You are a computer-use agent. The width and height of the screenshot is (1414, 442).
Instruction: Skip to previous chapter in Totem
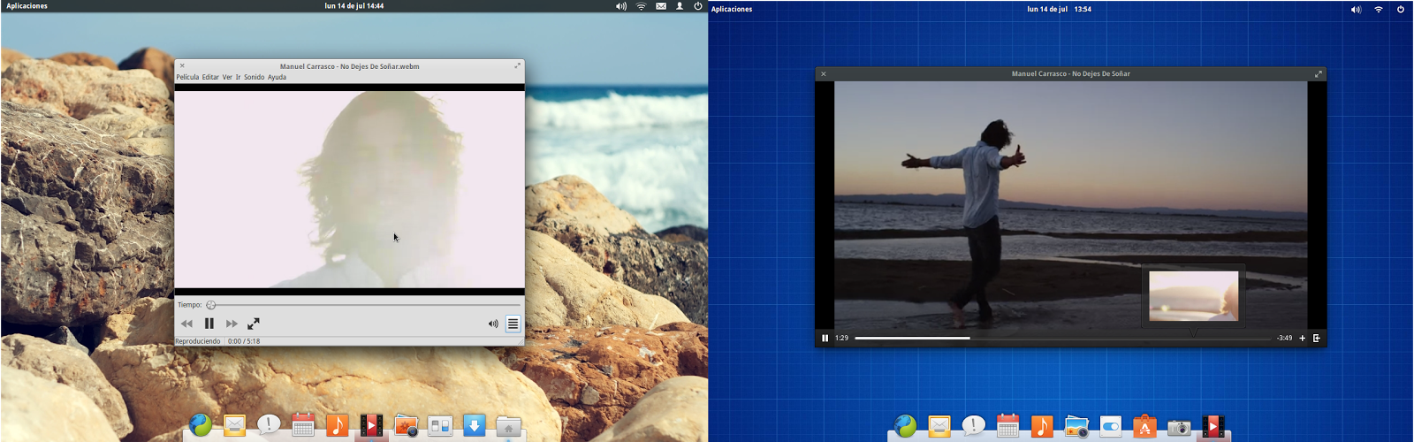click(186, 324)
